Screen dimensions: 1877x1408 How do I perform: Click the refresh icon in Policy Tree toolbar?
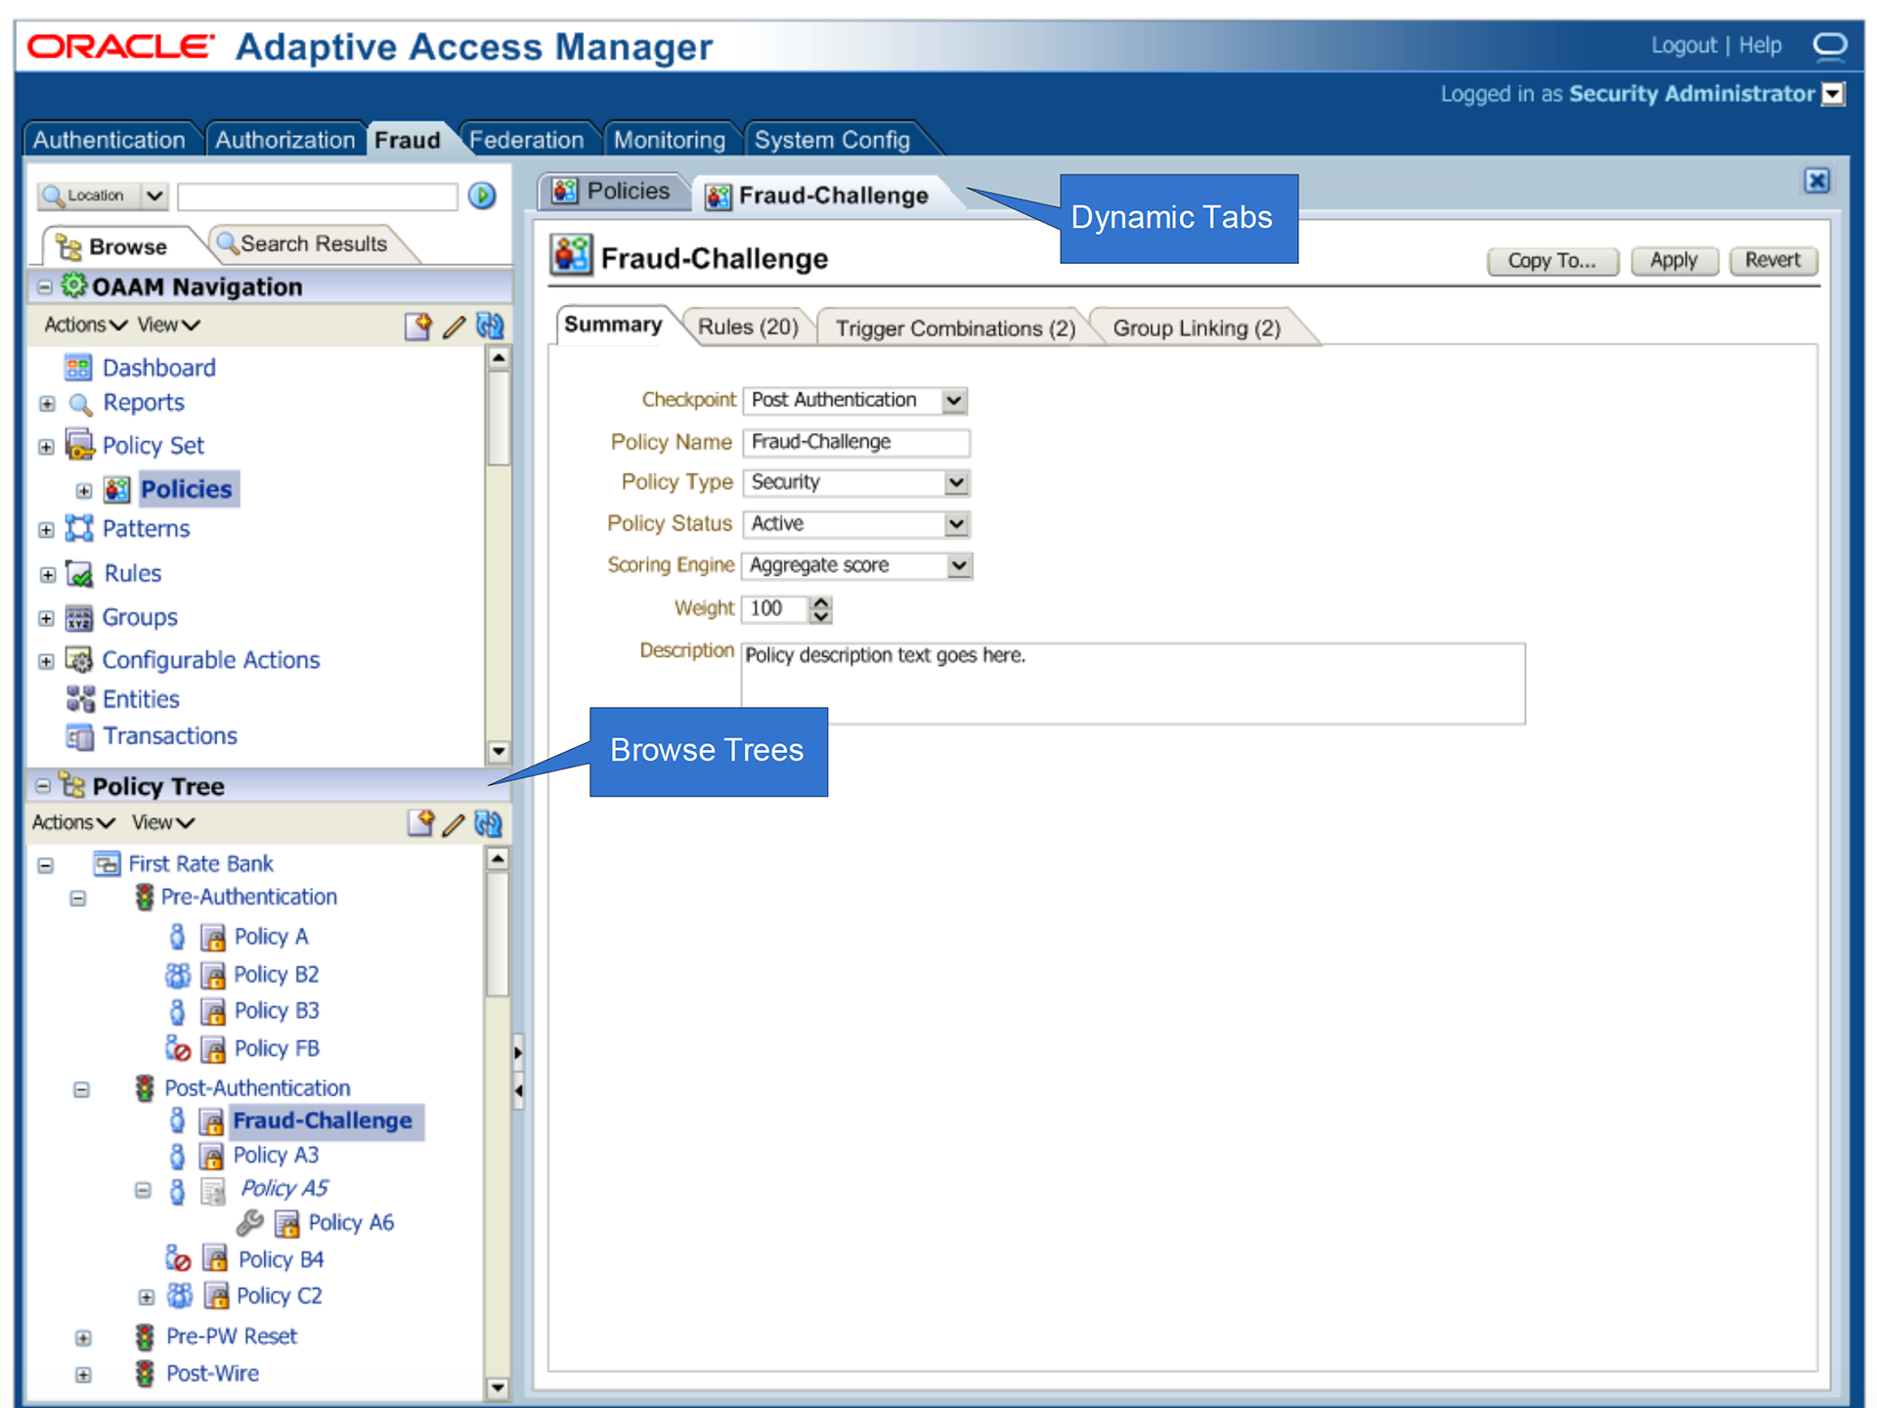tap(488, 823)
